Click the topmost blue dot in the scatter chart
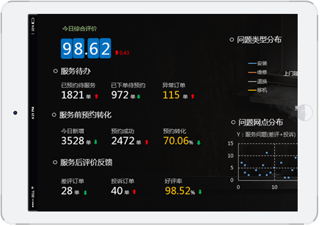Viewport: 320px width, 226px height. [x=267, y=153]
